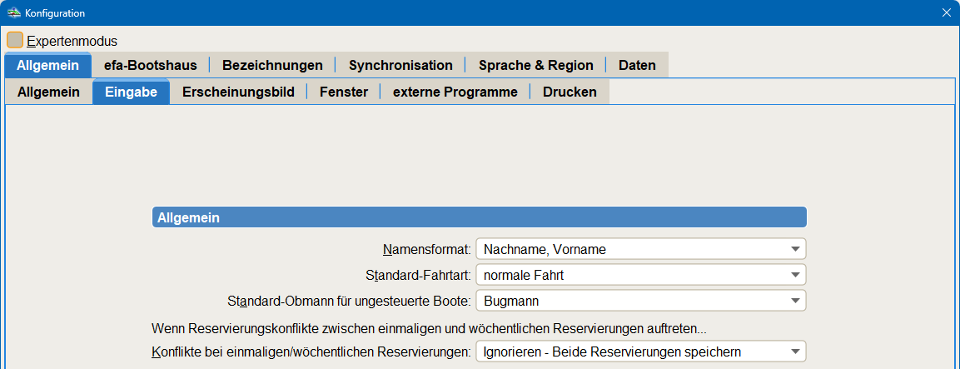Expand the Standard-Obmann dropdown showing Bugmann
Viewport: 960px width, 369px height.
point(640,301)
